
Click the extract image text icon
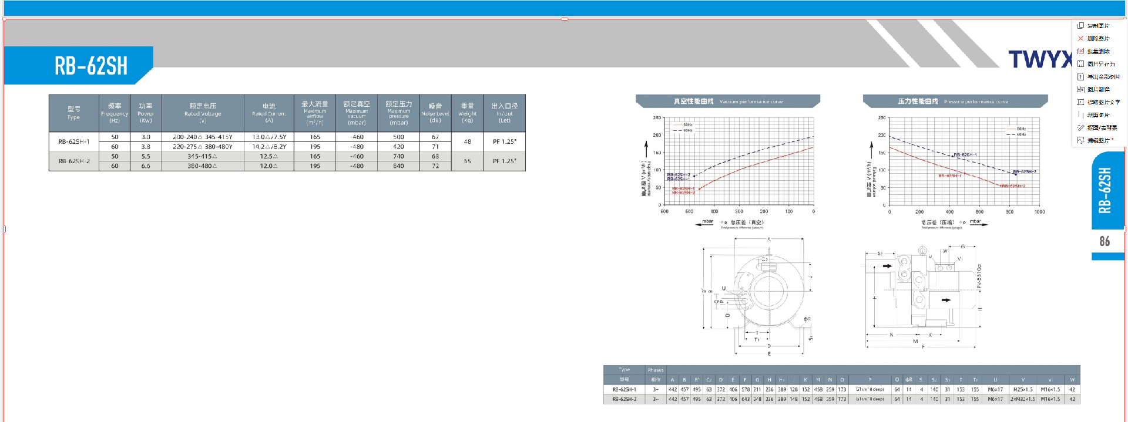point(1080,102)
